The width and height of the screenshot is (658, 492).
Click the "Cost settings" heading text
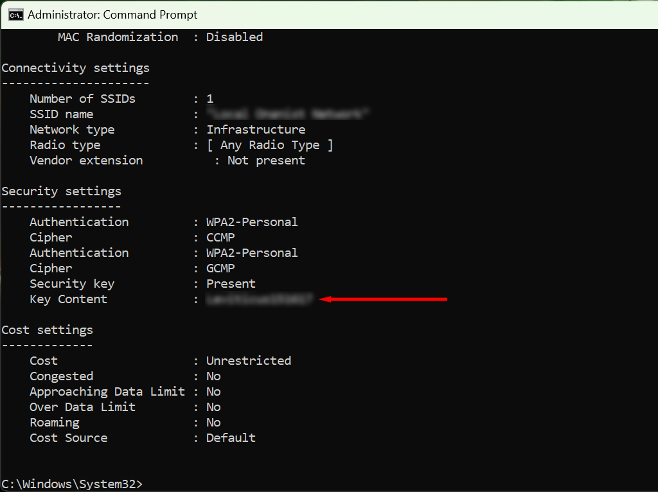47,330
